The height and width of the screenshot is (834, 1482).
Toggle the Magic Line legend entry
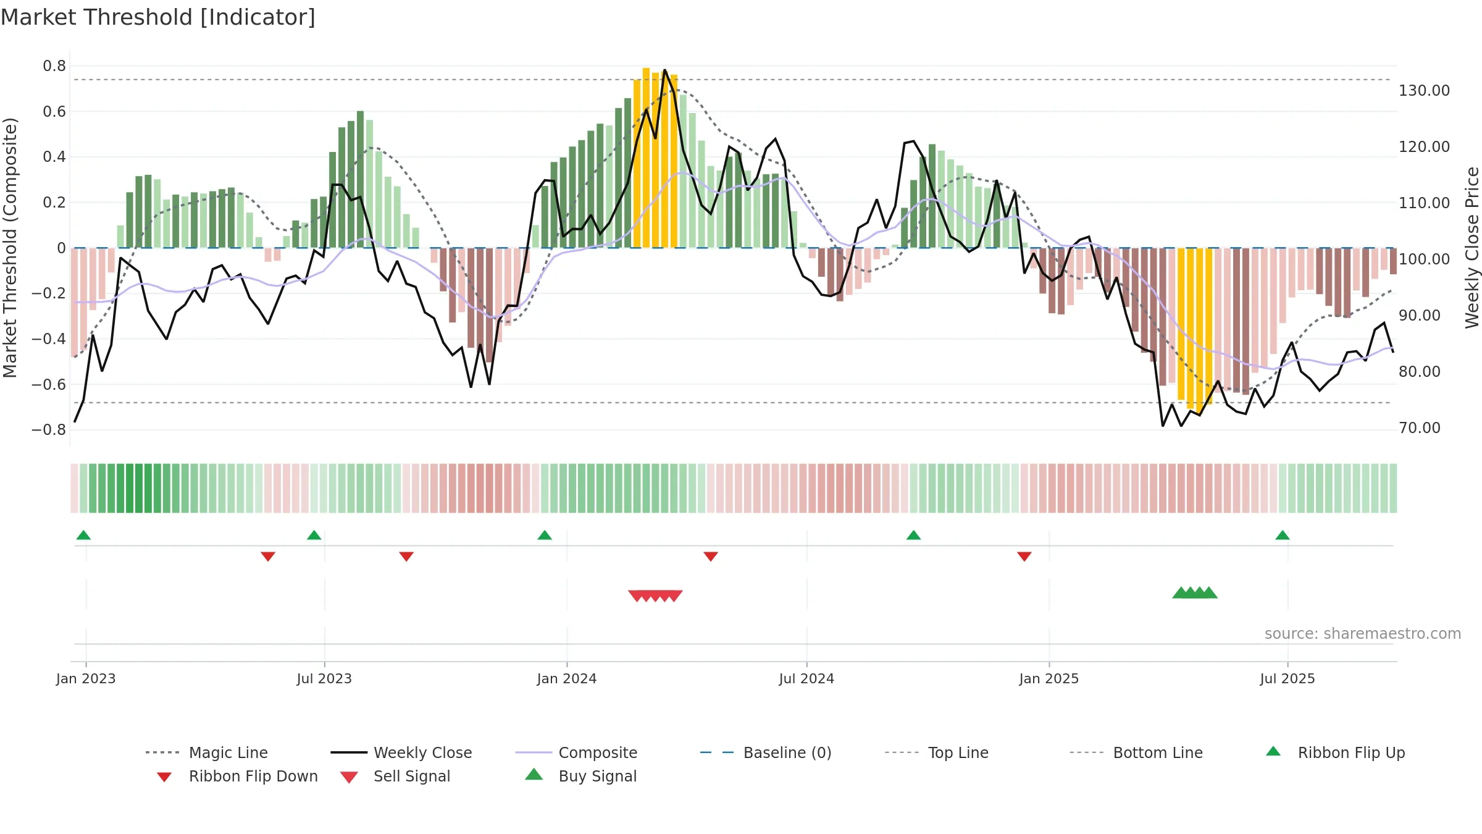[x=206, y=752]
